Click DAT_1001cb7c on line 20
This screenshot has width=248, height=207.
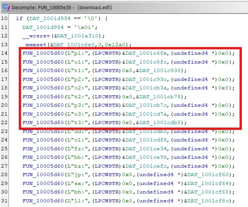coord(146,105)
